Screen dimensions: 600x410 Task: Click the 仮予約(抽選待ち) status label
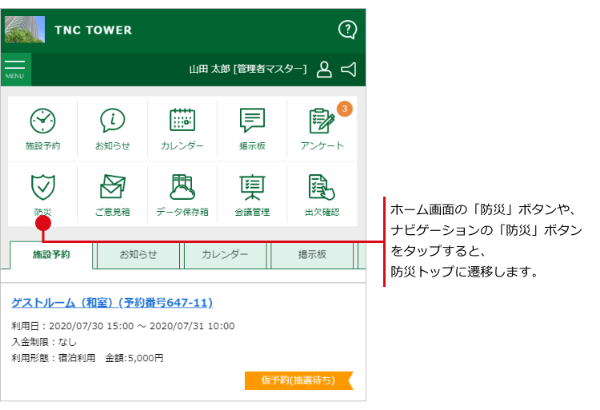[x=298, y=380]
